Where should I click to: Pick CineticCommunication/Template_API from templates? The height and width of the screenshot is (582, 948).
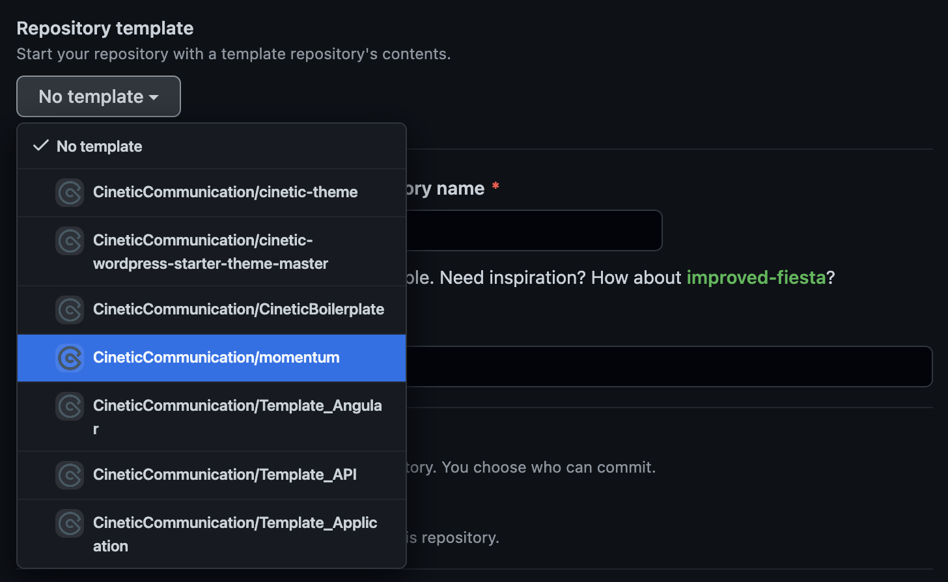225,475
